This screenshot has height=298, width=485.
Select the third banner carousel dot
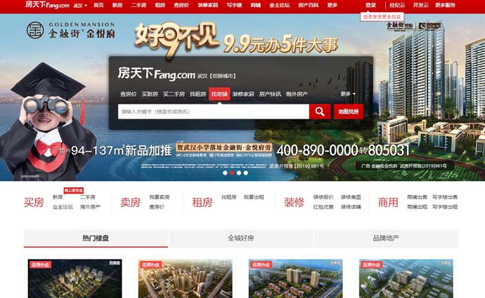239,172
